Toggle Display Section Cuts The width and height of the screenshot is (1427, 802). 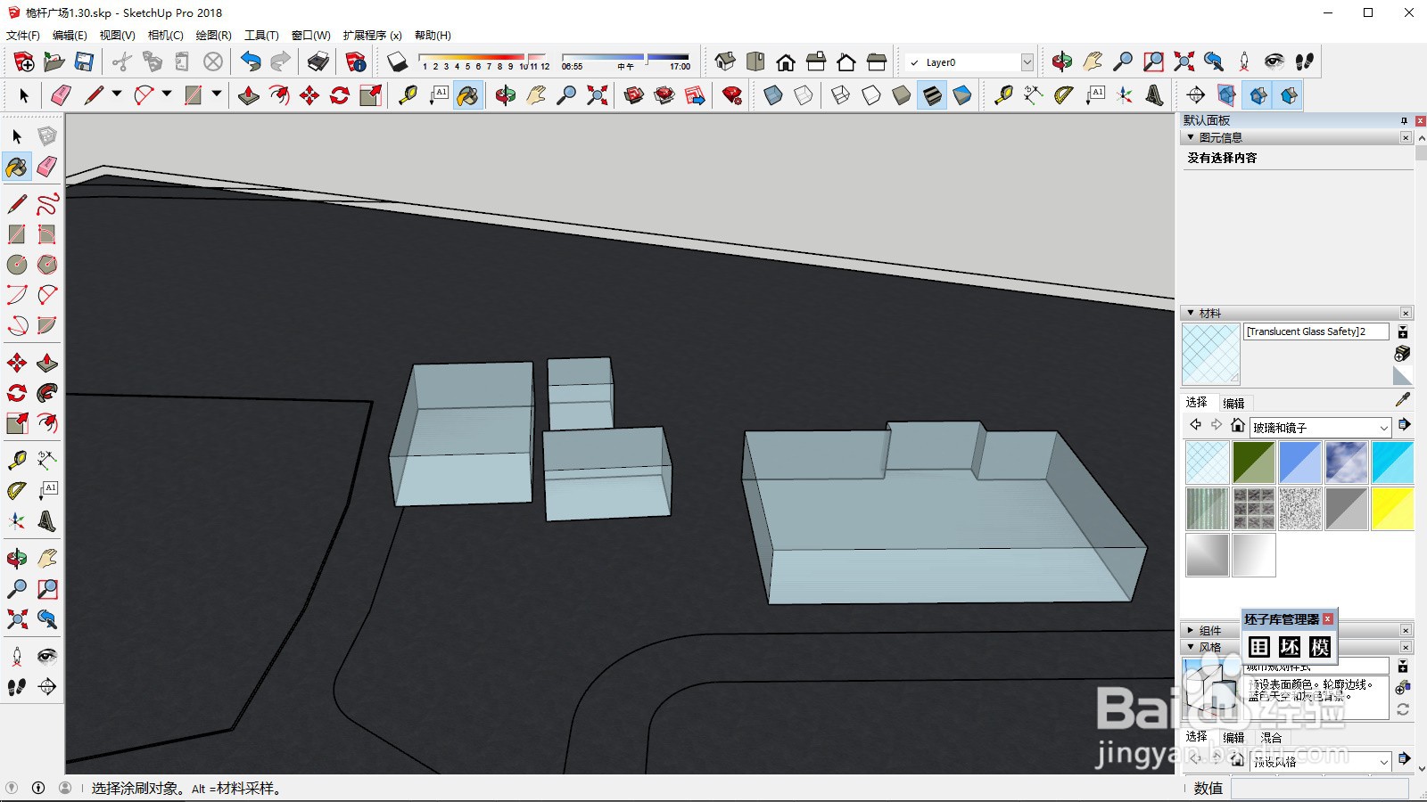tap(1258, 95)
